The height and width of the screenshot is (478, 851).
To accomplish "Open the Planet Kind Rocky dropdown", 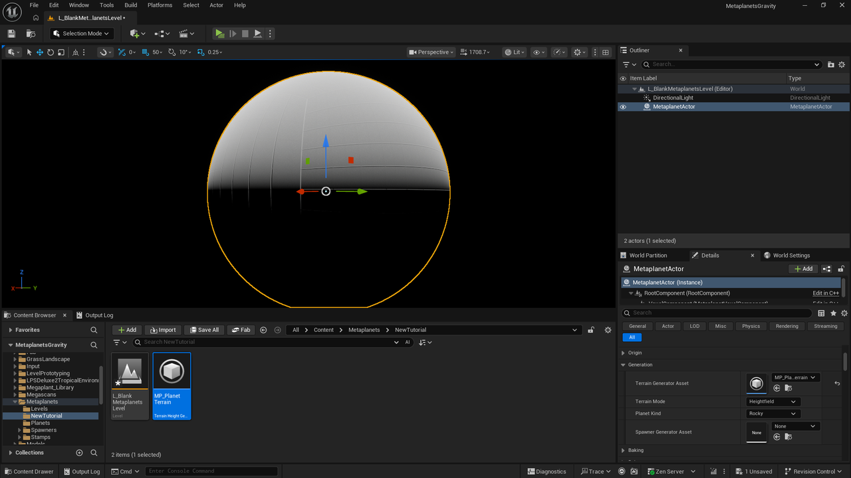I will click(773, 414).
